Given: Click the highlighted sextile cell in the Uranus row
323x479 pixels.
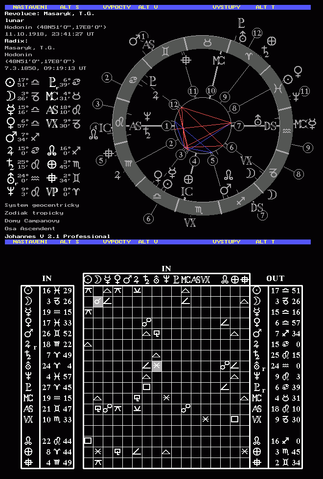Looking at the screenshot, I should click(157, 366).
